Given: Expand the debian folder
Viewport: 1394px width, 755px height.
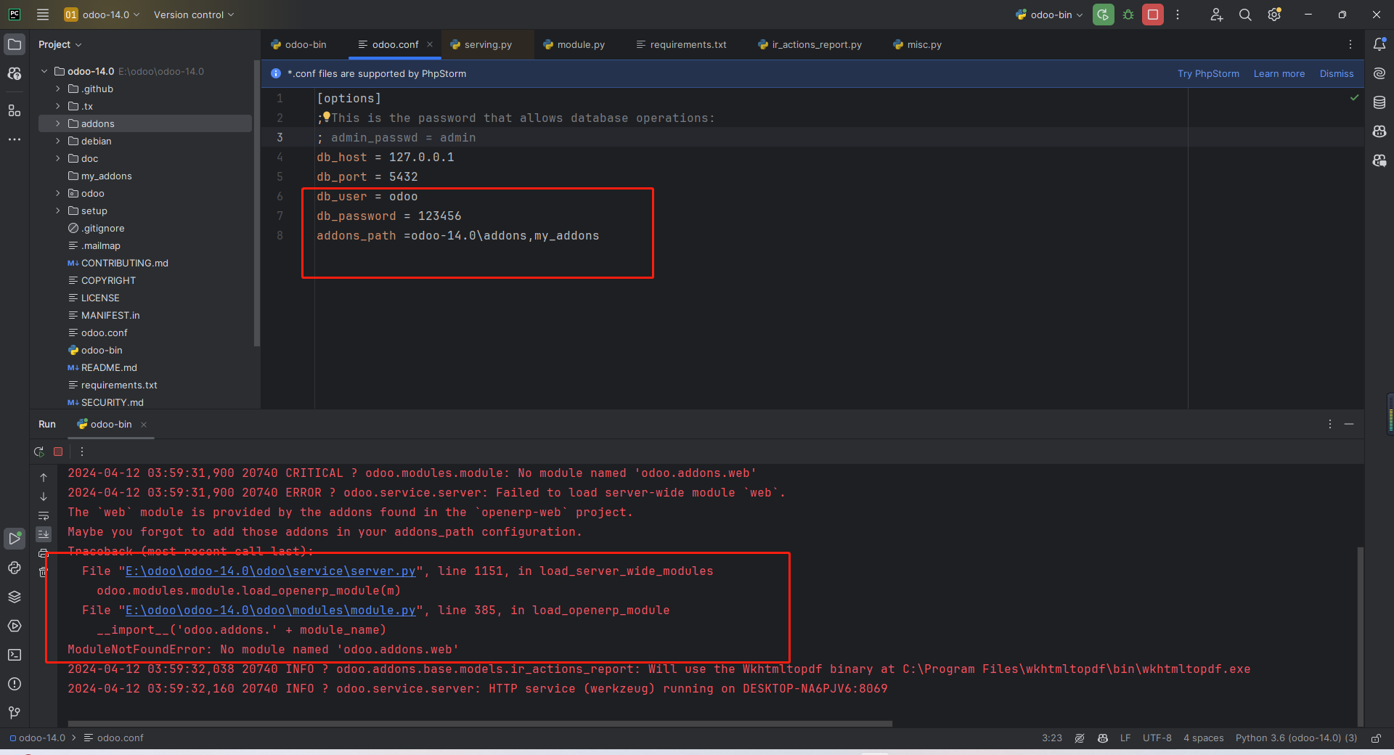Looking at the screenshot, I should click(58, 141).
